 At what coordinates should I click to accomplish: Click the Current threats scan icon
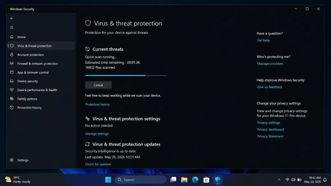tap(87, 49)
